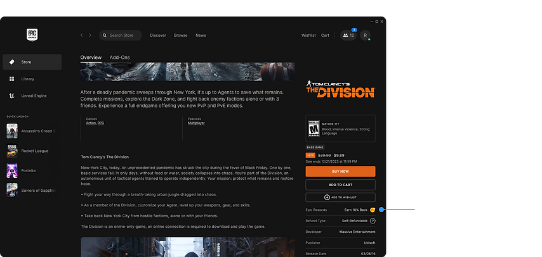Click the Rocket League thumbnail
The image size is (542, 257).
(x=12, y=151)
